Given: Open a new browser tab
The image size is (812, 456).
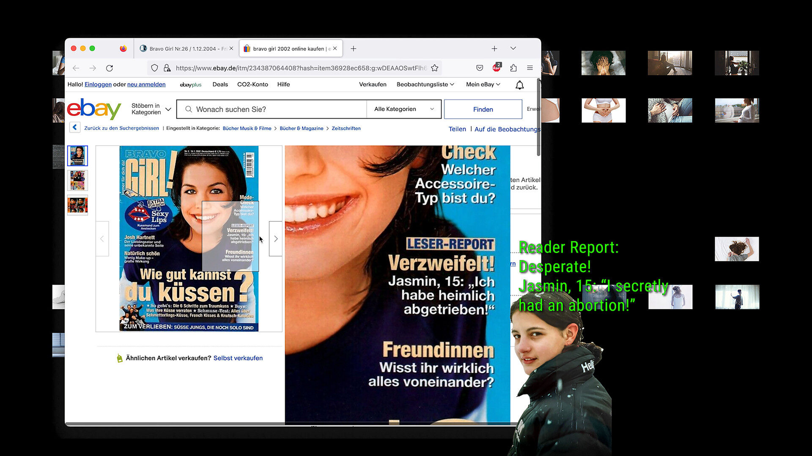Looking at the screenshot, I should [x=354, y=49].
